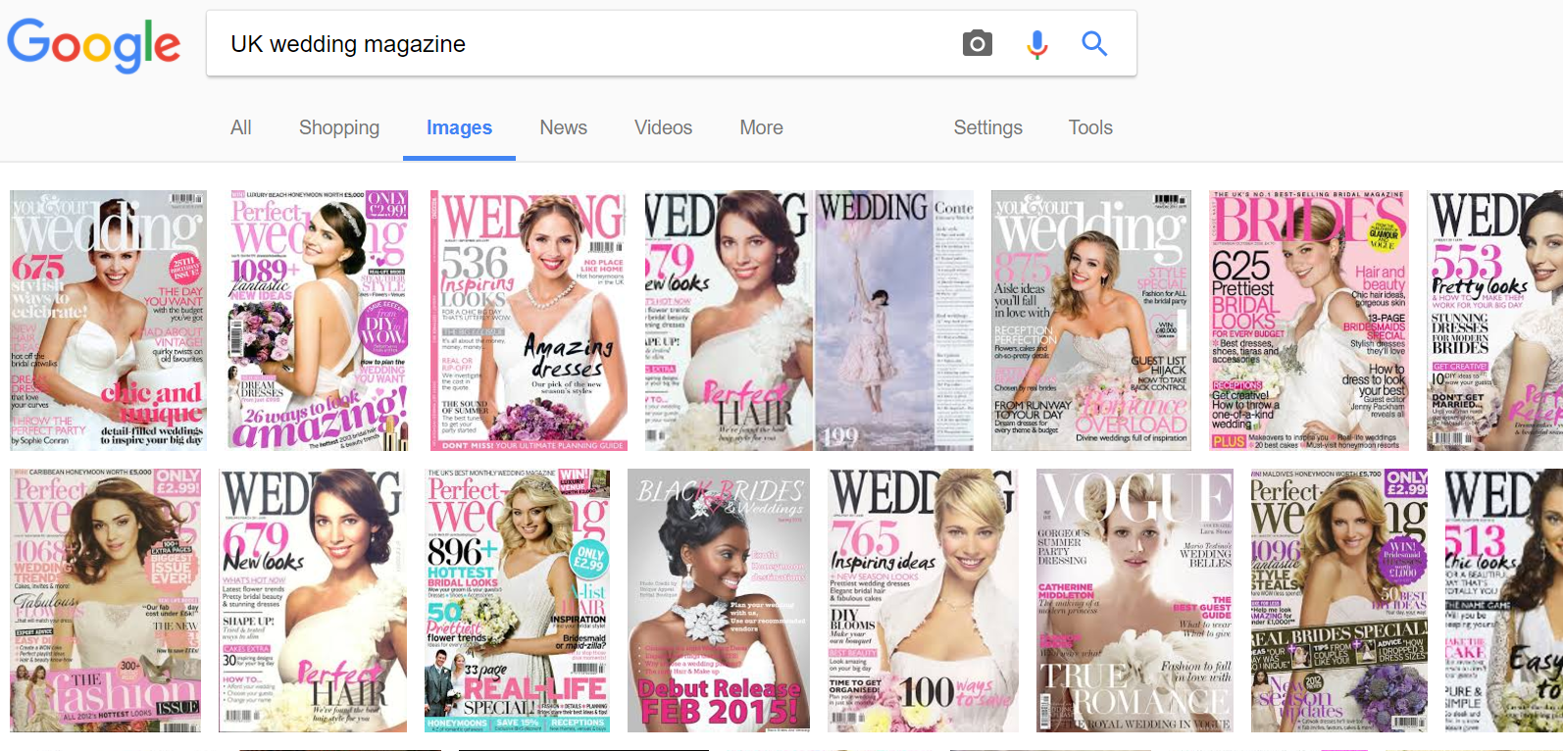Expand the Tools filter options
The width and height of the screenshot is (1563, 751).
(1090, 127)
